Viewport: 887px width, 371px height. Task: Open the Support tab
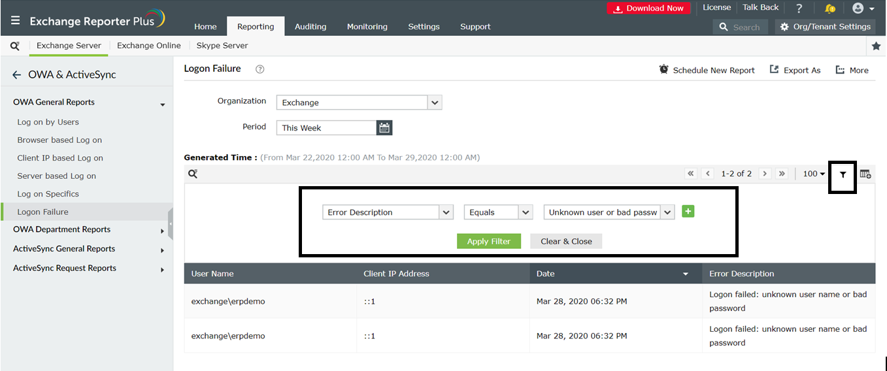point(475,27)
